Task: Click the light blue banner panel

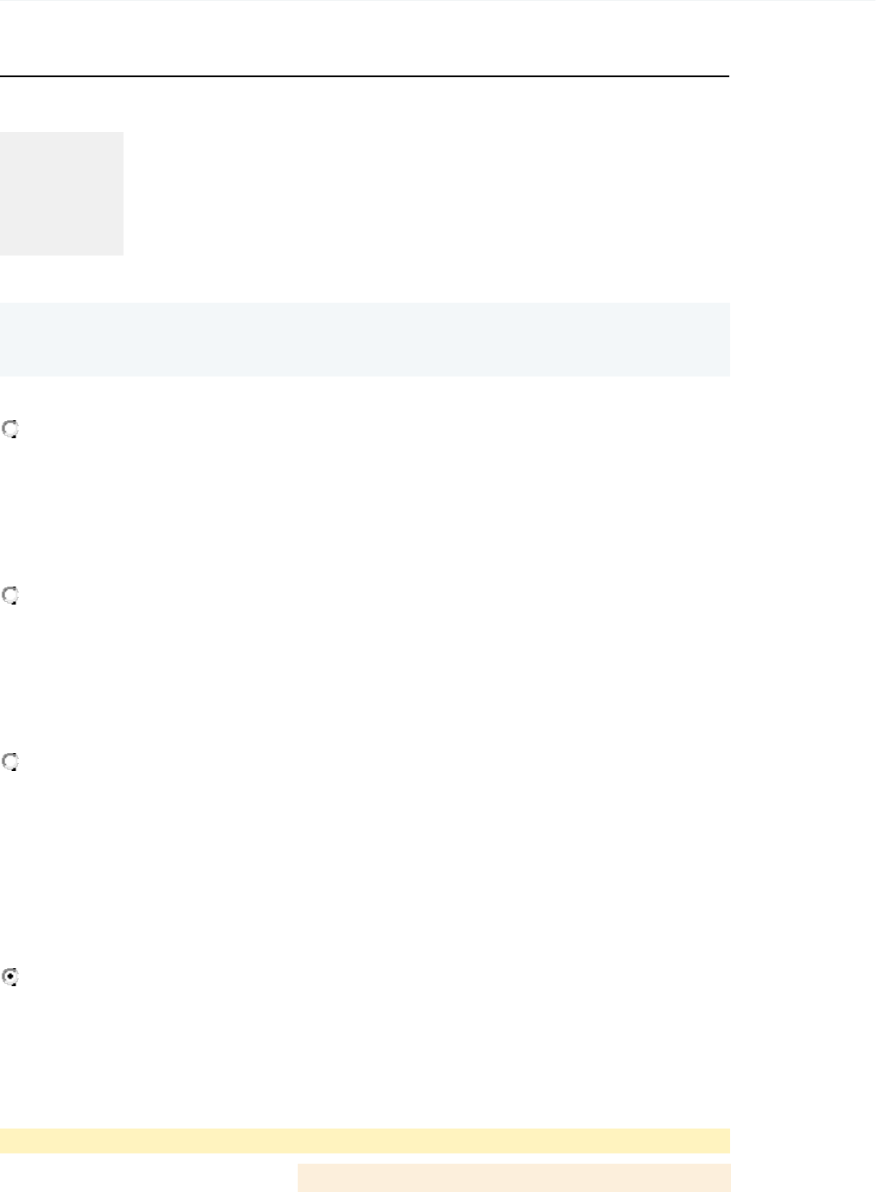Action: click(x=365, y=339)
